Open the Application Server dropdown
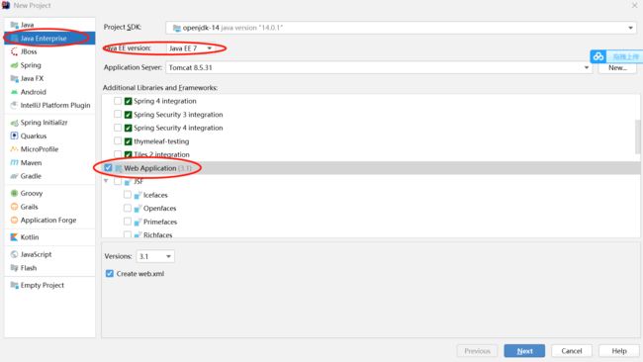643x362 pixels. 379,67
